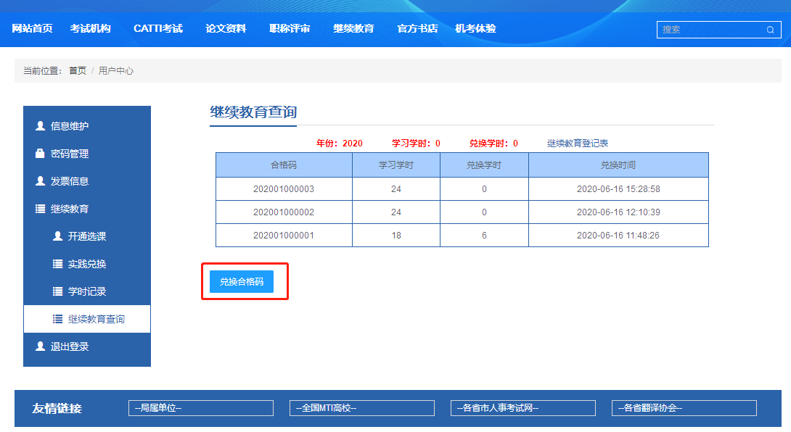Screen dimensions: 791x432
Task: Click the lock icon beside 密码管理
Action: [x=40, y=154]
